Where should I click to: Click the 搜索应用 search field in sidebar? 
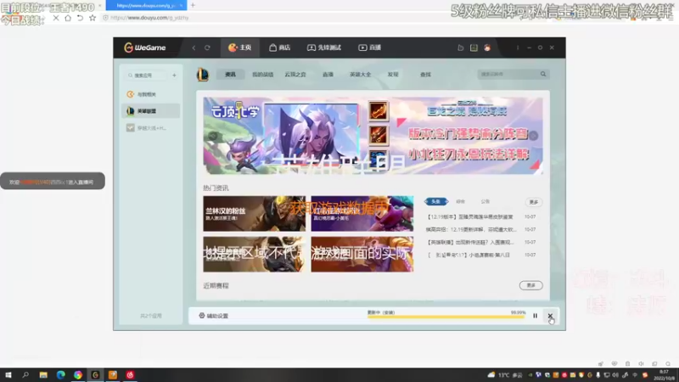[147, 76]
